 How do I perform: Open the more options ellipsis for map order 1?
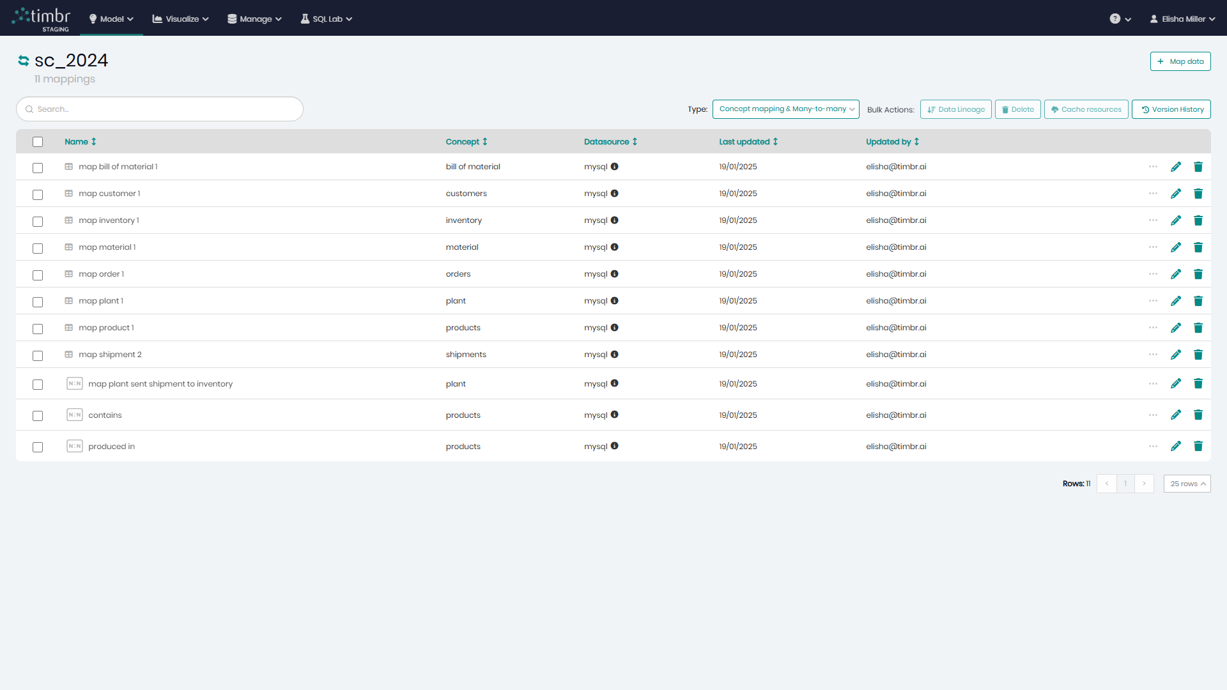[1153, 273]
